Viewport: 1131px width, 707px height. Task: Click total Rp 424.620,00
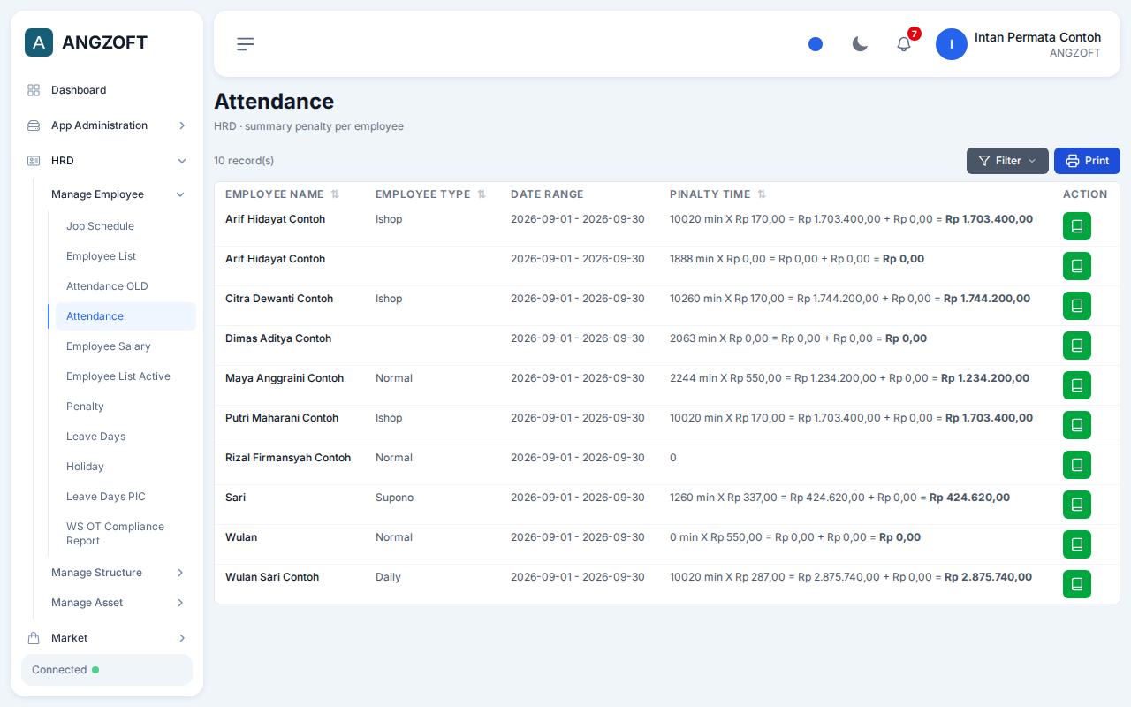tap(969, 498)
